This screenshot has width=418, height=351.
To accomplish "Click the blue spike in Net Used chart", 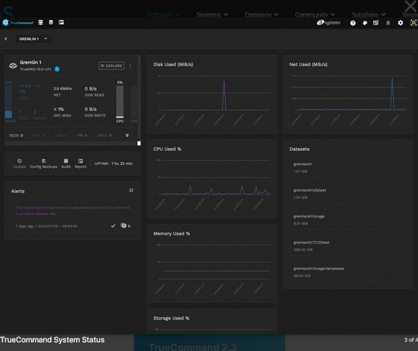I will click(392, 93).
